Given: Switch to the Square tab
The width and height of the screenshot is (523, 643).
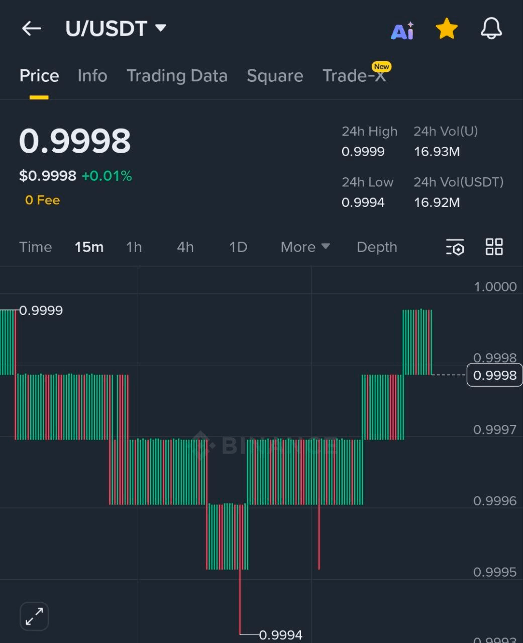Looking at the screenshot, I should (275, 76).
